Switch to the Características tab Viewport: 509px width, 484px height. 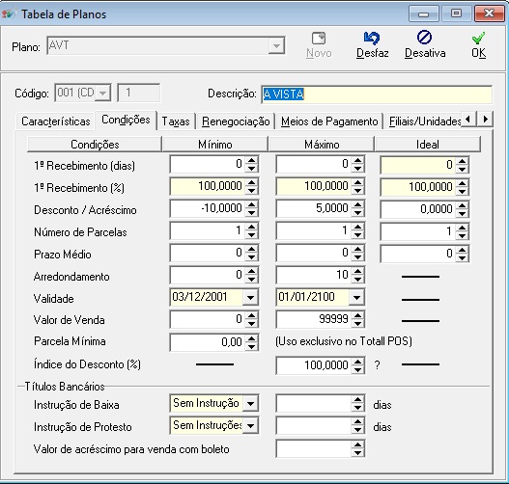[x=55, y=121]
